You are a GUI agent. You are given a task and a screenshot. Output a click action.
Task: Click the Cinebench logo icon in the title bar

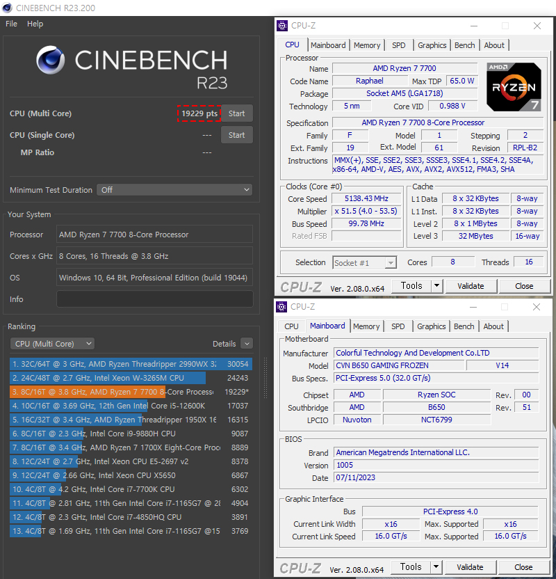7,8
